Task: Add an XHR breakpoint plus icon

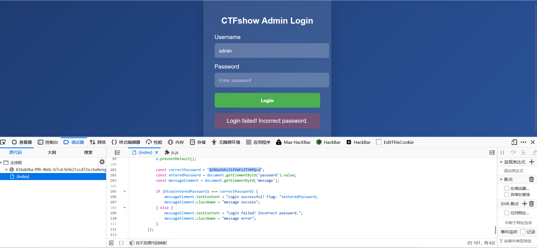Action: point(525,204)
